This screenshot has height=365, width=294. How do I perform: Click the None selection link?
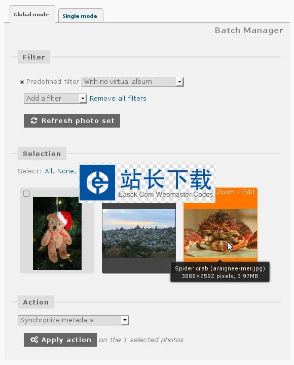coord(66,171)
